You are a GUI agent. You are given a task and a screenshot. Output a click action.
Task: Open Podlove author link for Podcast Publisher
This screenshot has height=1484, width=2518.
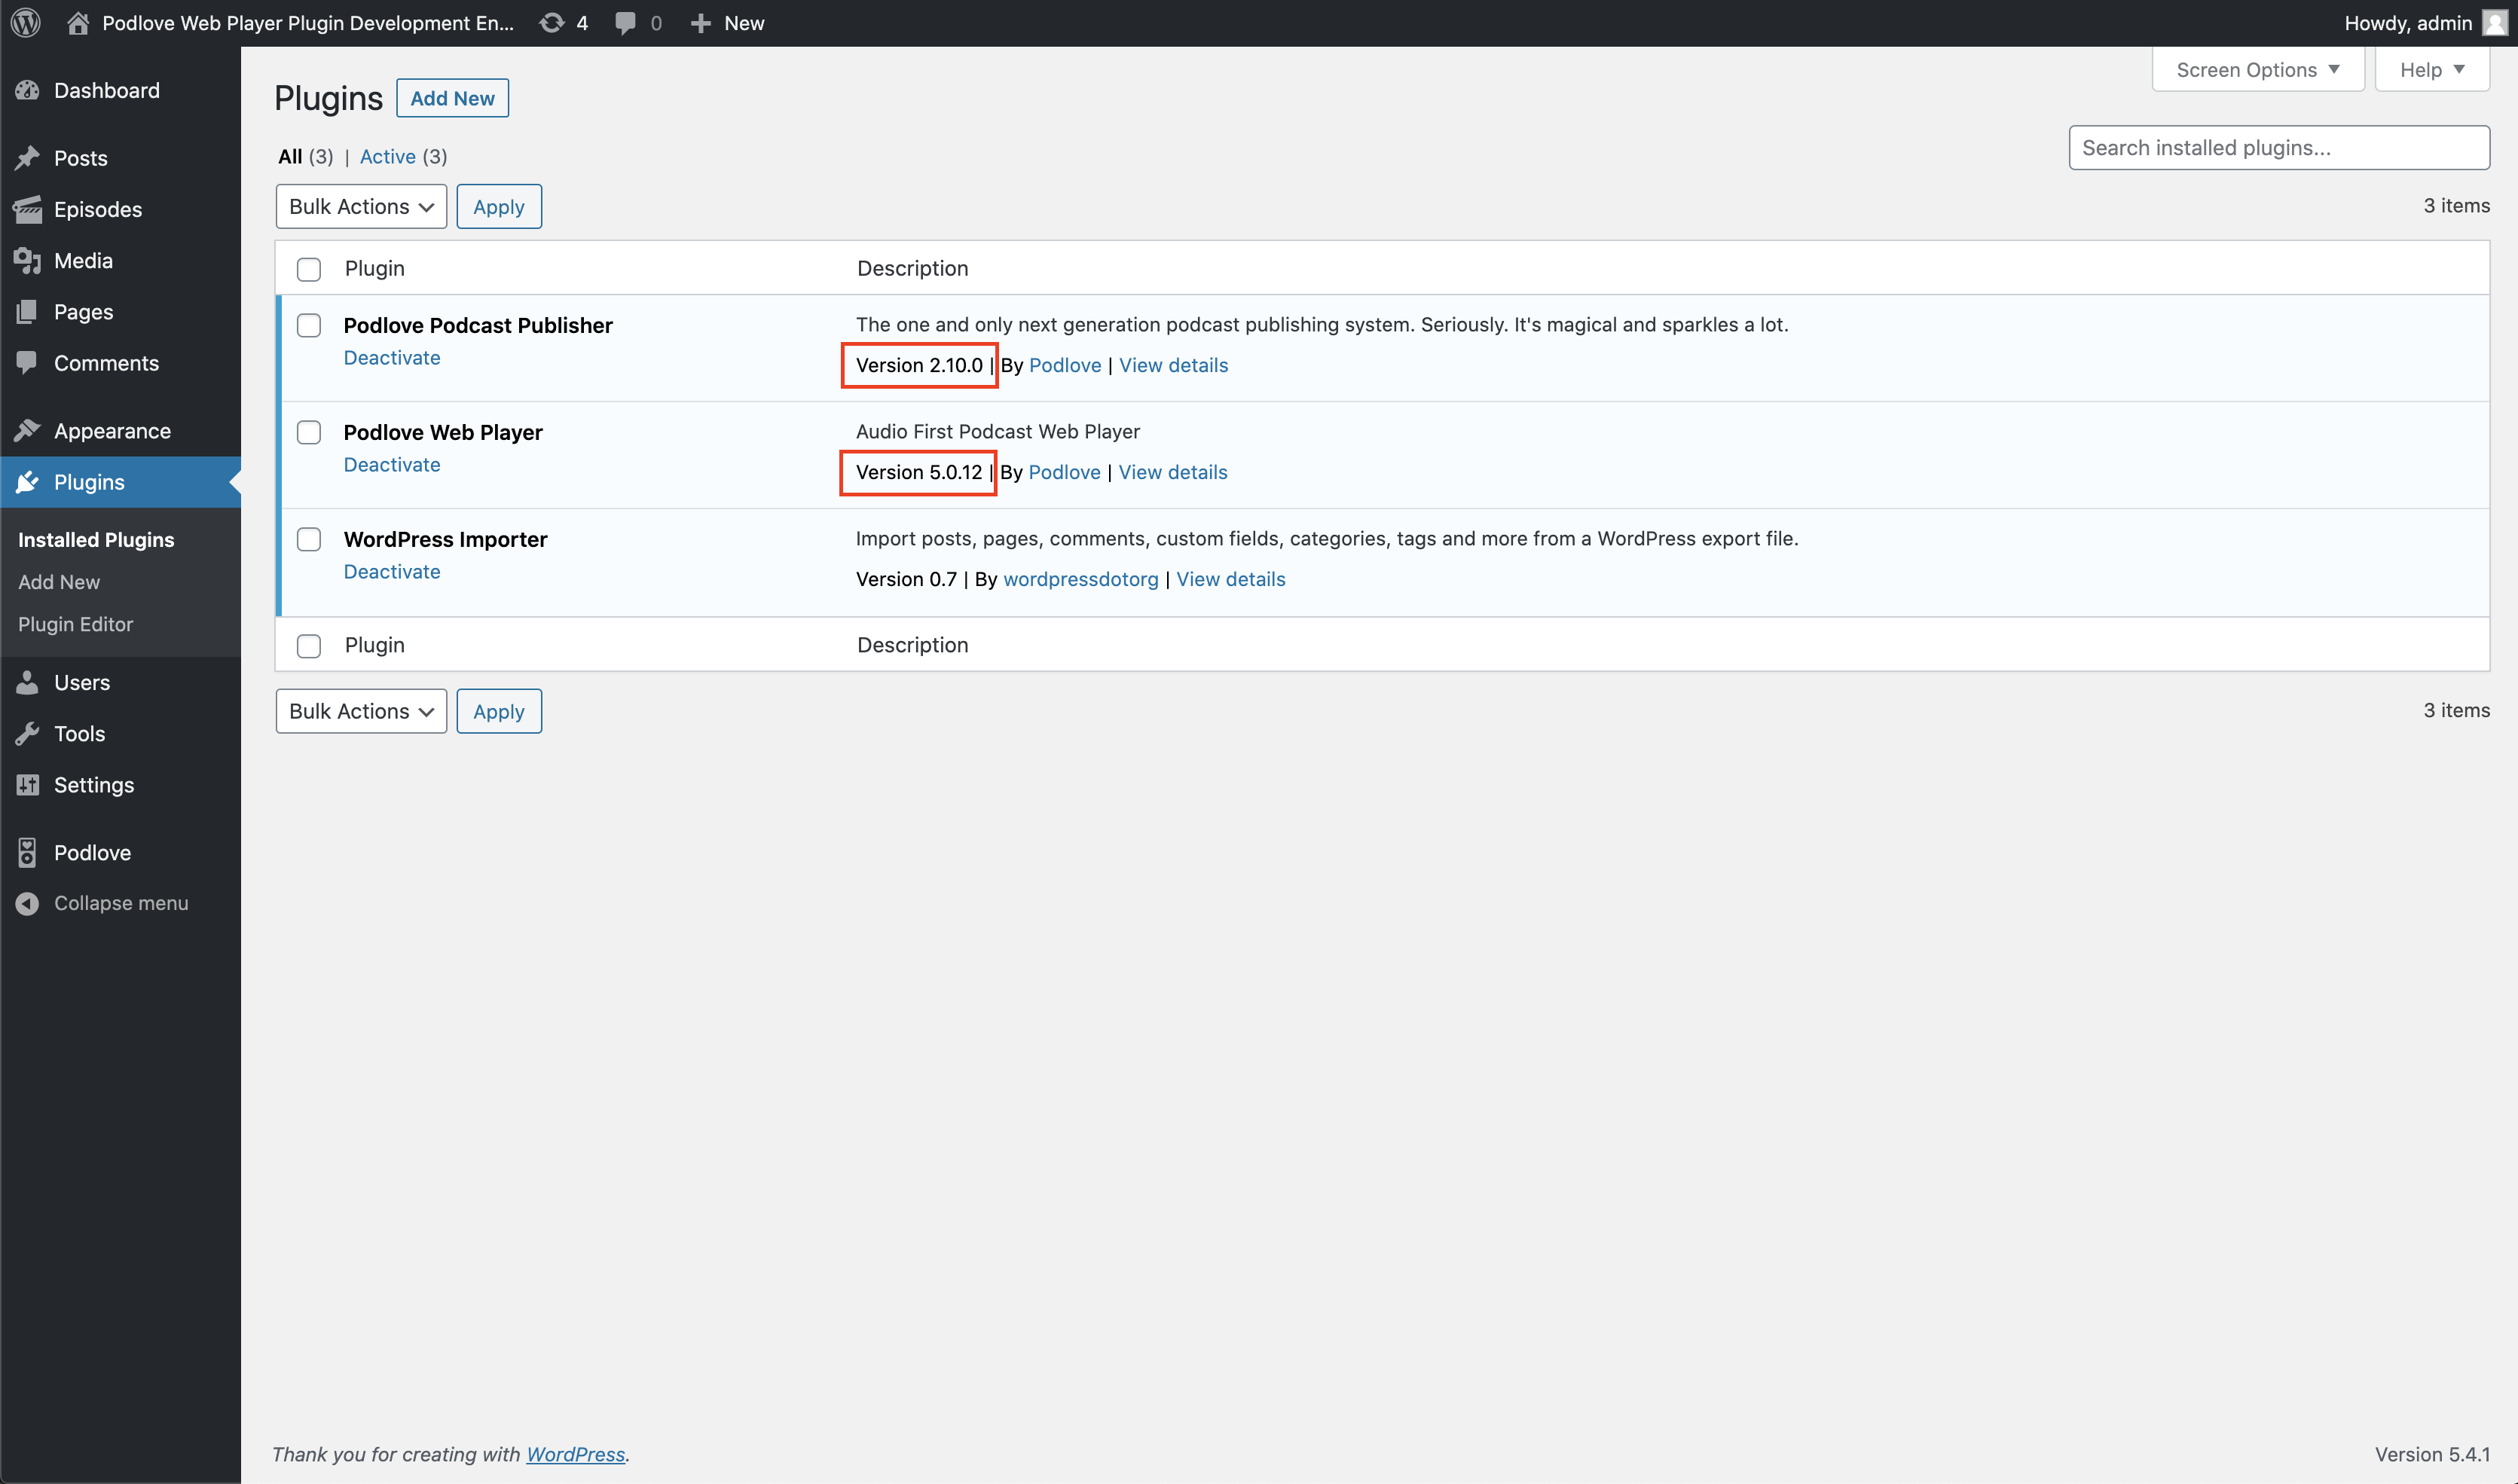click(1065, 365)
